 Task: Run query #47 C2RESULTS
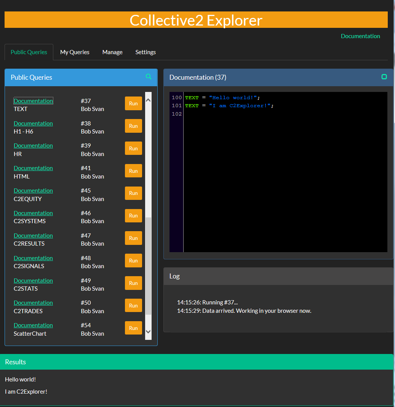[x=133, y=238]
